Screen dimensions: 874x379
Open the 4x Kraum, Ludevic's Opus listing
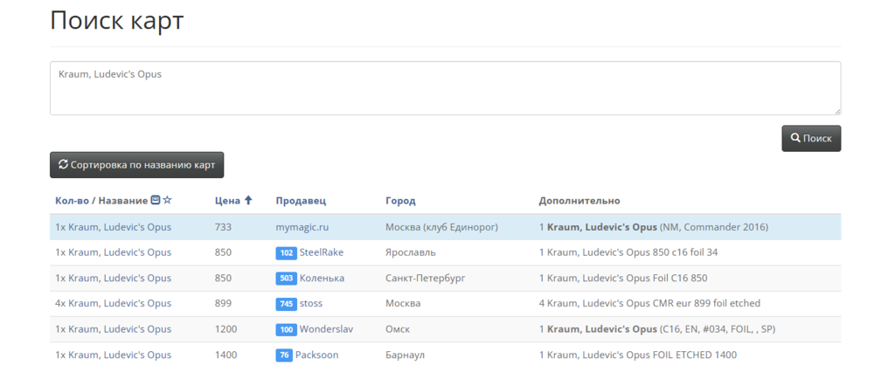point(113,304)
